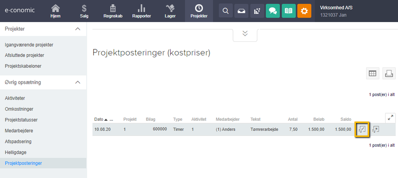Click the green chat bubbles icon
Image resolution: width=398 pixels, height=178 pixels.
click(x=272, y=11)
